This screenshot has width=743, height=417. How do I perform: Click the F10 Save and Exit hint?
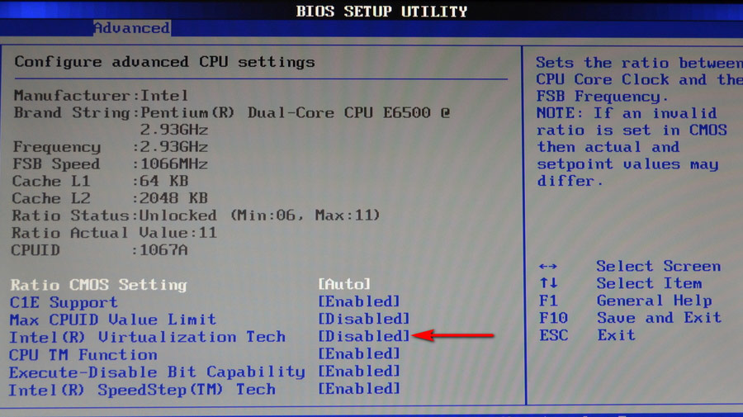point(630,317)
